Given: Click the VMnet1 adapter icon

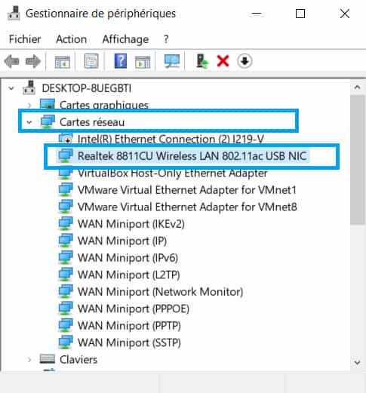Looking at the screenshot, I should [x=66, y=189].
